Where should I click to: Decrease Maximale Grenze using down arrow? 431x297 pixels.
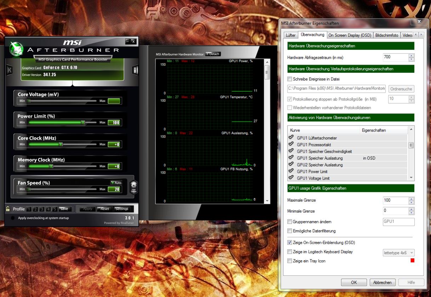[x=411, y=202]
